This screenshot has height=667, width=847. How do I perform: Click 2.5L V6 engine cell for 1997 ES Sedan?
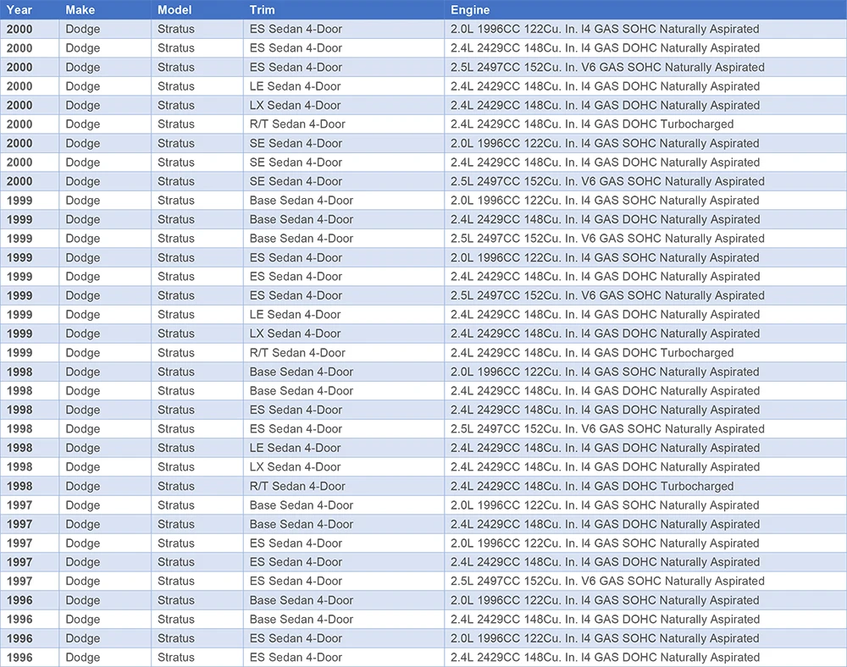pyautogui.click(x=645, y=582)
